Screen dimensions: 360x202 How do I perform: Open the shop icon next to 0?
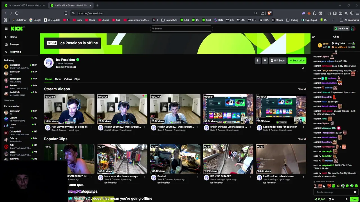(329, 199)
